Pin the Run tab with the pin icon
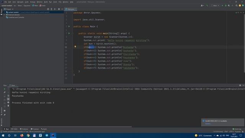Image resolution: width=245 pixels, height=138 pixels. (5, 115)
